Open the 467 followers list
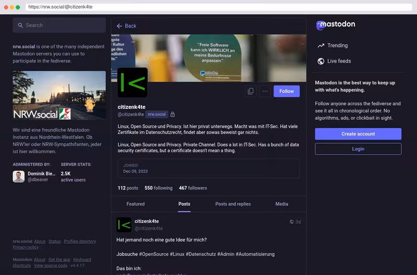Image resolution: width=417 pixels, height=275 pixels. pyautogui.click(x=193, y=188)
